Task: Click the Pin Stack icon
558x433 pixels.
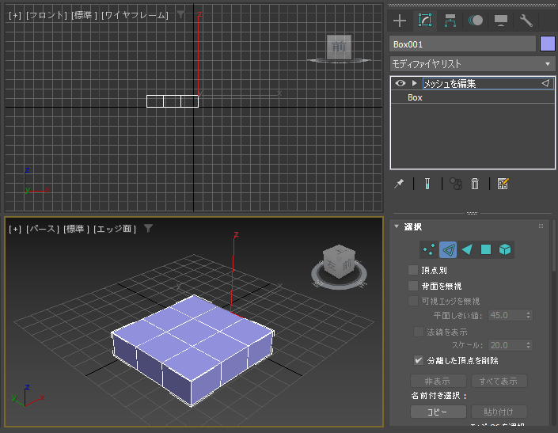Action: (x=399, y=184)
